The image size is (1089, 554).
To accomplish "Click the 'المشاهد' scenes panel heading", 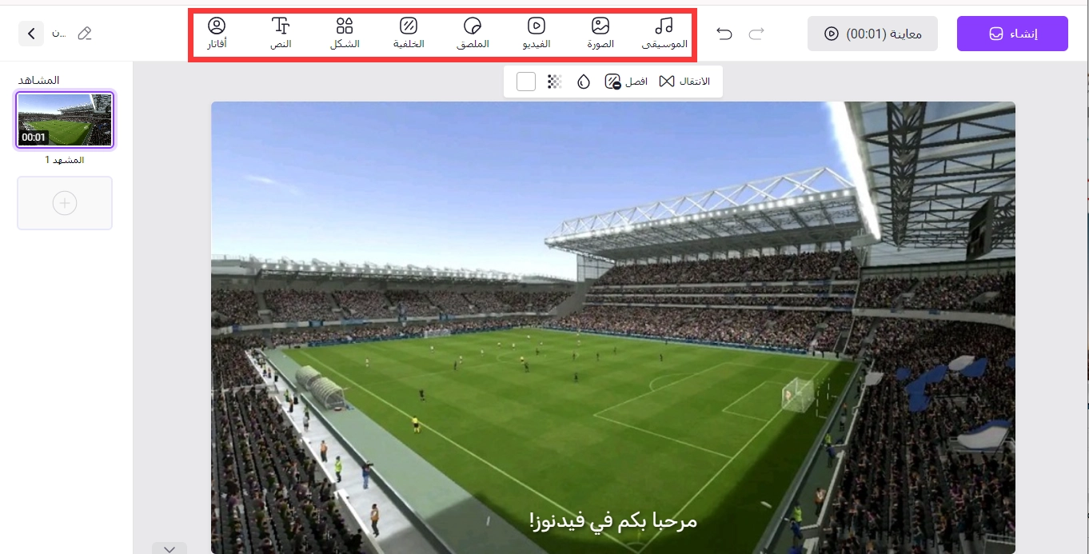I will (x=39, y=80).
